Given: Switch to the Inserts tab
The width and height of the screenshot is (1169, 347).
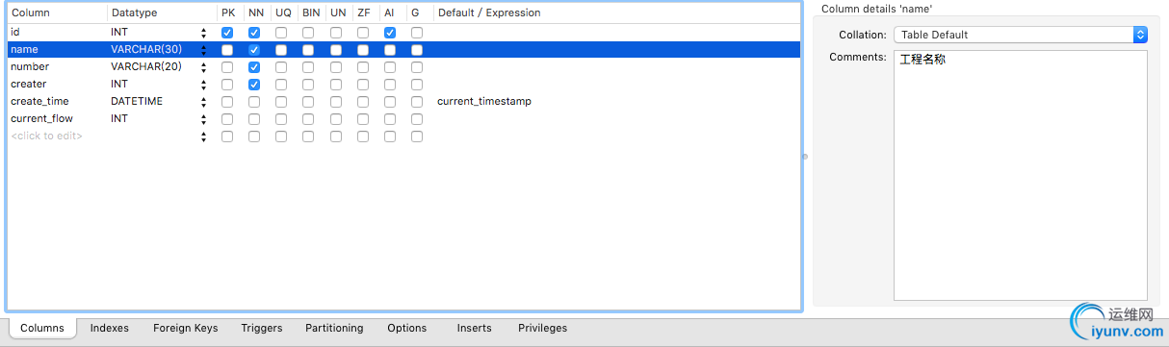Looking at the screenshot, I should tap(475, 328).
